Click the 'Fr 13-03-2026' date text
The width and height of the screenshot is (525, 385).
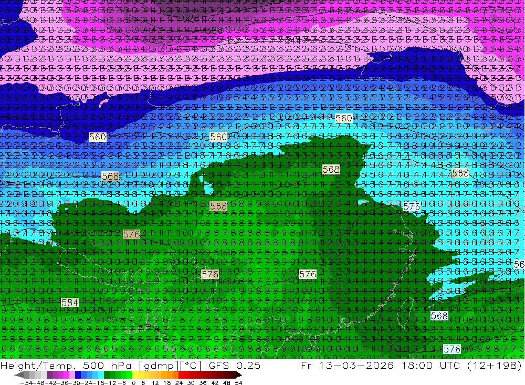pyautogui.click(x=347, y=365)
